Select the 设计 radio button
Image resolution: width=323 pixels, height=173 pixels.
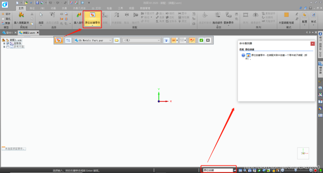[x=3, y=14]
